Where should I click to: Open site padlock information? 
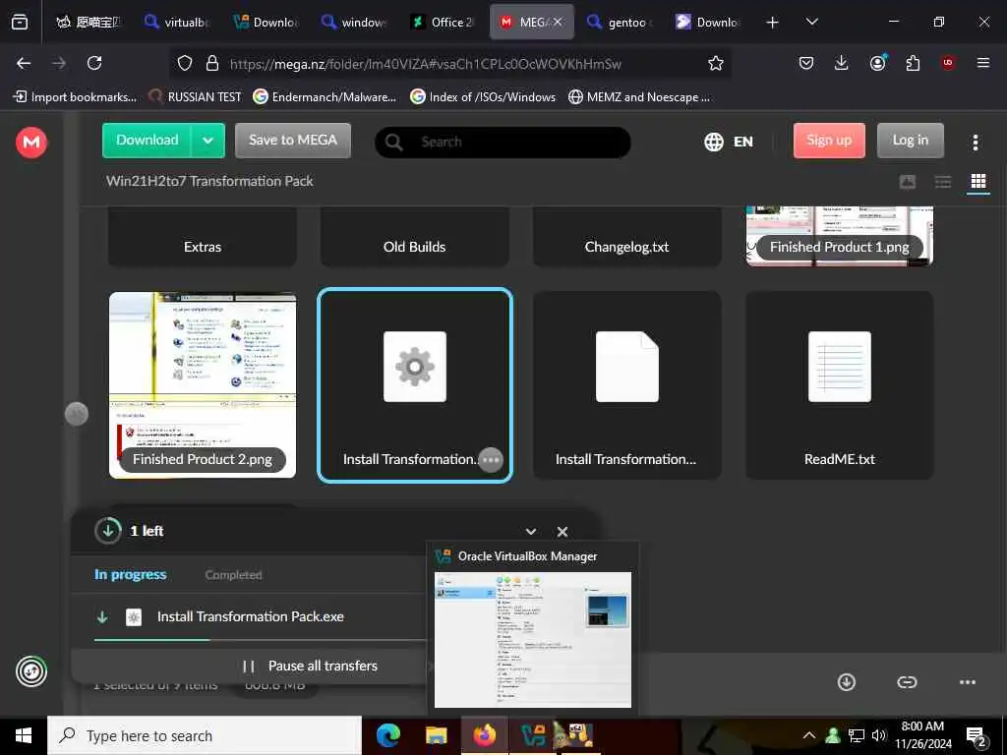pos(212,63)
